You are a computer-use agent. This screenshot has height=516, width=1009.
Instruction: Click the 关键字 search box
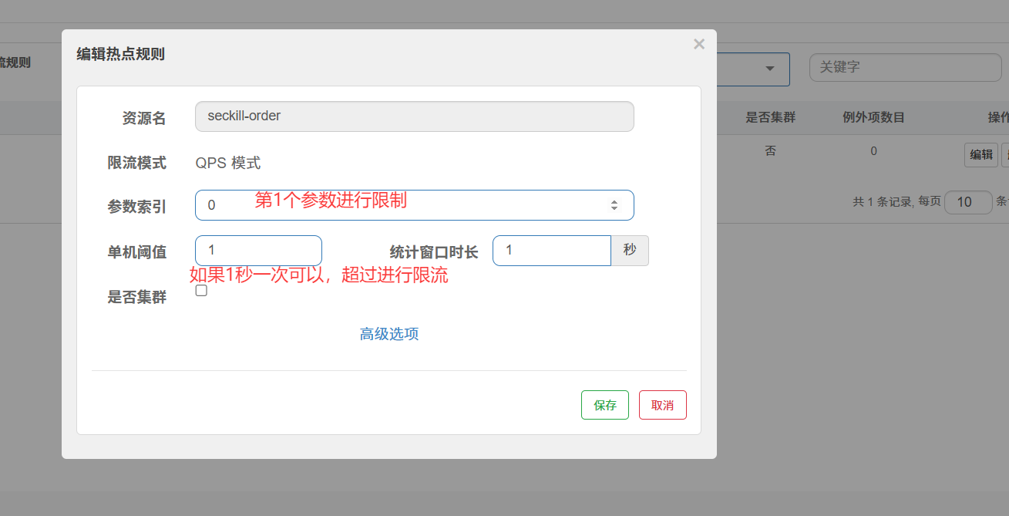pos(904,67)
